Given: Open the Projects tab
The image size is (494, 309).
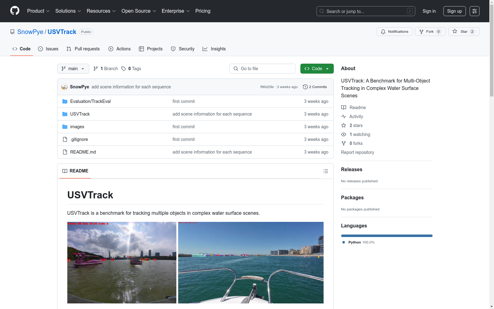Looking at the screenshot, I should (151, 49).
